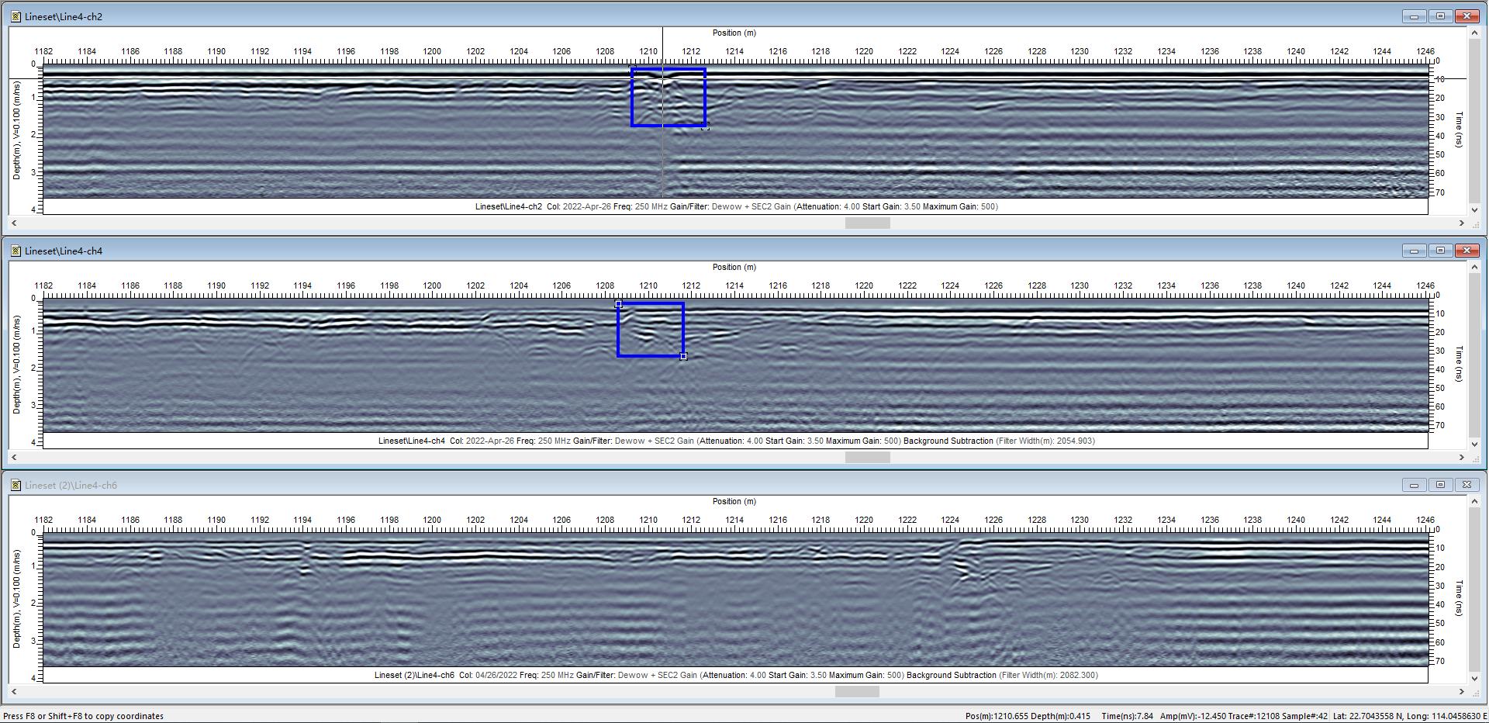This screenshot has width=1489, height=723.
Task: Click the radargram icon on Line4-ch6 title bar
Action: click(x=17, y=484)
